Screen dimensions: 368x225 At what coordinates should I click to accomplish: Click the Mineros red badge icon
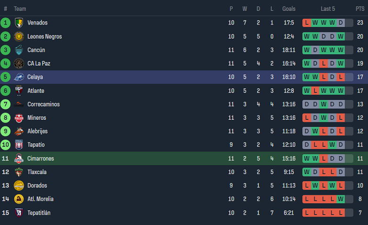pos(19,118)
